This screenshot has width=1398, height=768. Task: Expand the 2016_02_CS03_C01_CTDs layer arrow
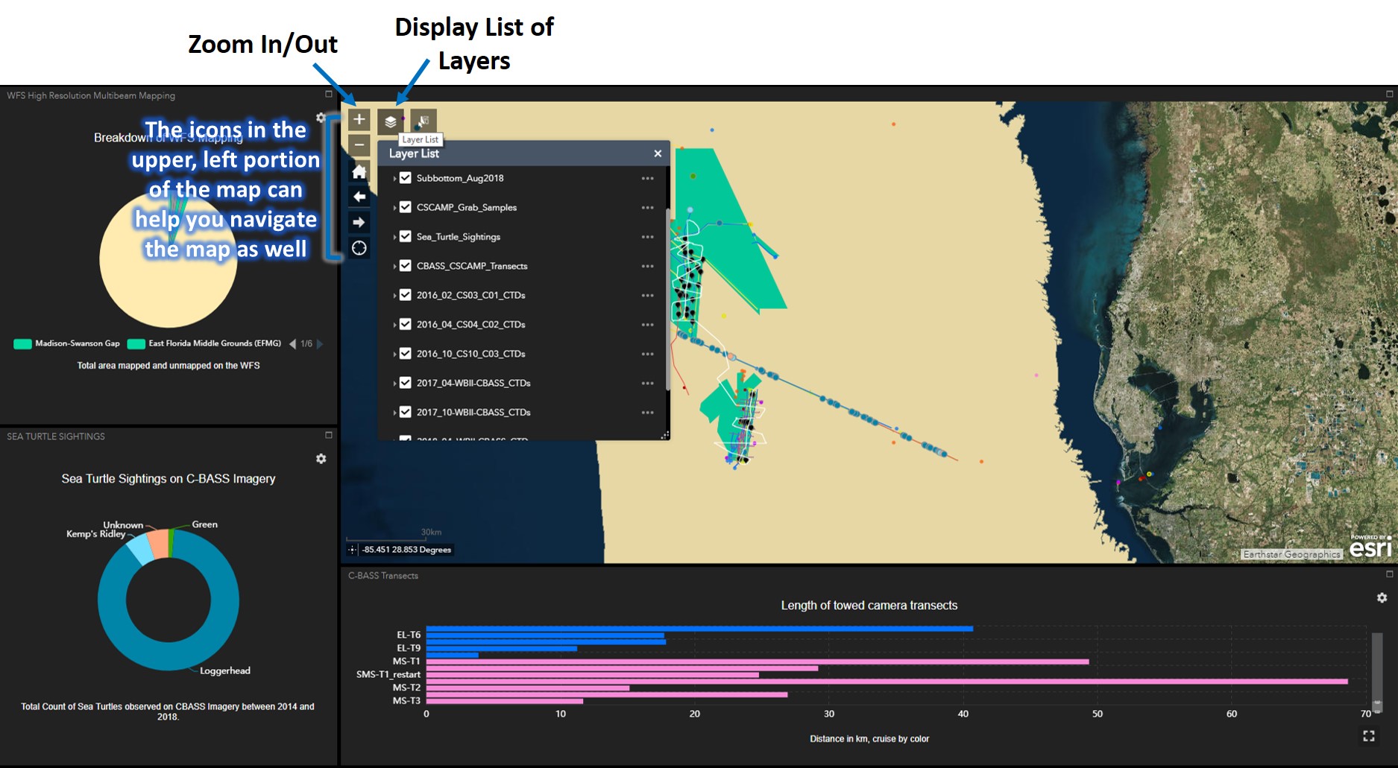pyautogui.click(x=394, y=296)
